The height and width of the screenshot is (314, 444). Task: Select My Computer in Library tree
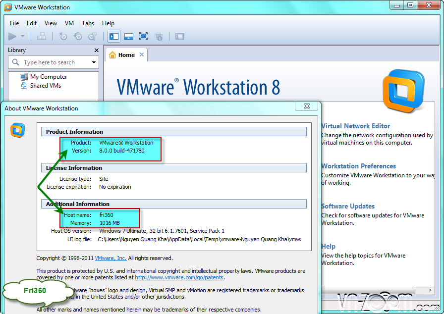[49, 77]
